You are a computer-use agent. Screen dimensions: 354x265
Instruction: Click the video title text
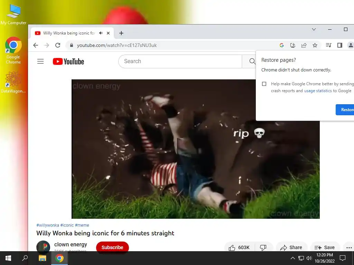[105, 233]
